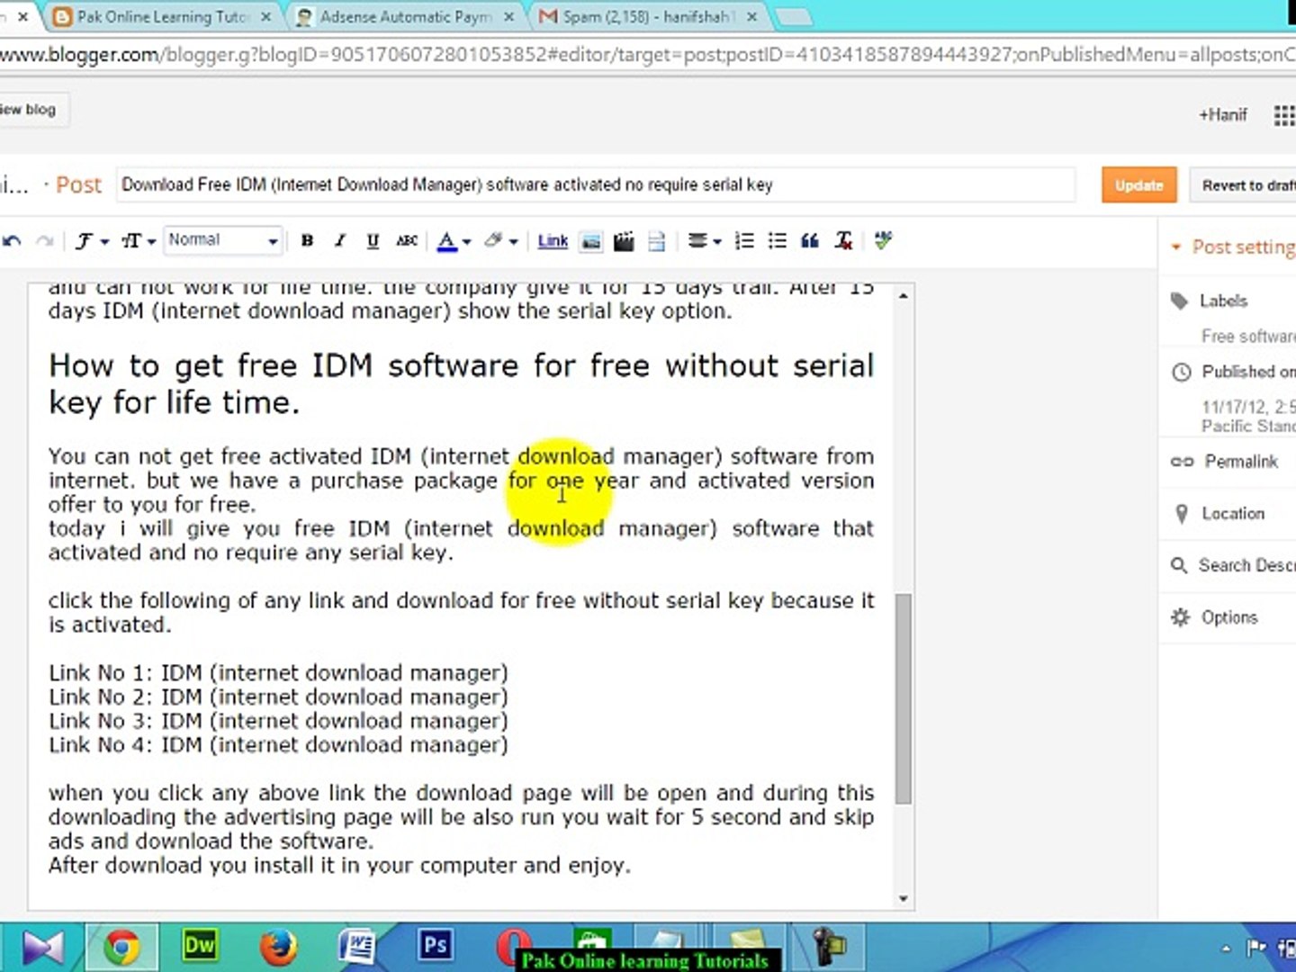Click the orange Update button
The image size is (1296, 972).
click(x=1138, y=185)
